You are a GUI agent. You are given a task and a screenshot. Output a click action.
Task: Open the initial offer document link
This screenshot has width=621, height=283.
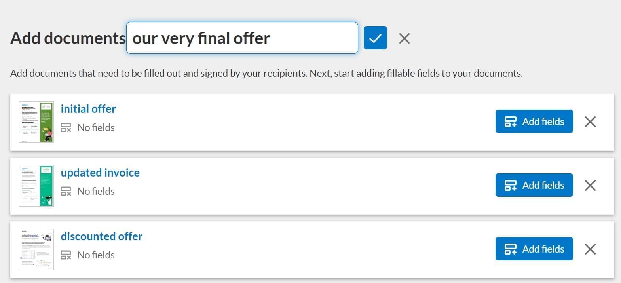pos(88,109)
